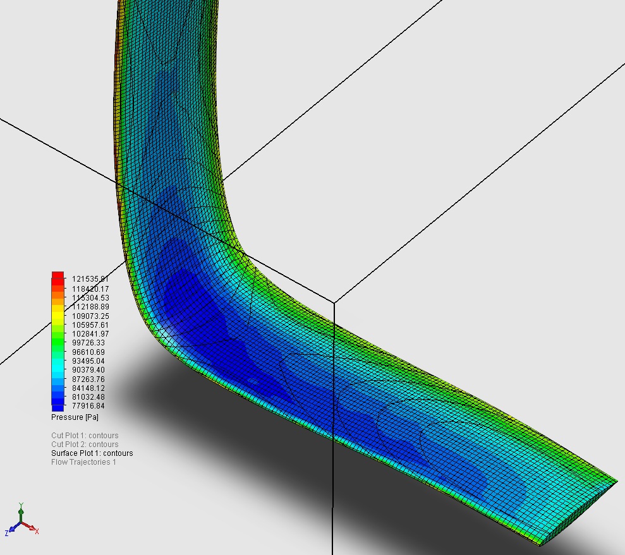Click legend value 90379.40
Viewport: 625px width, 555px height.
click(x=88, y=369)
